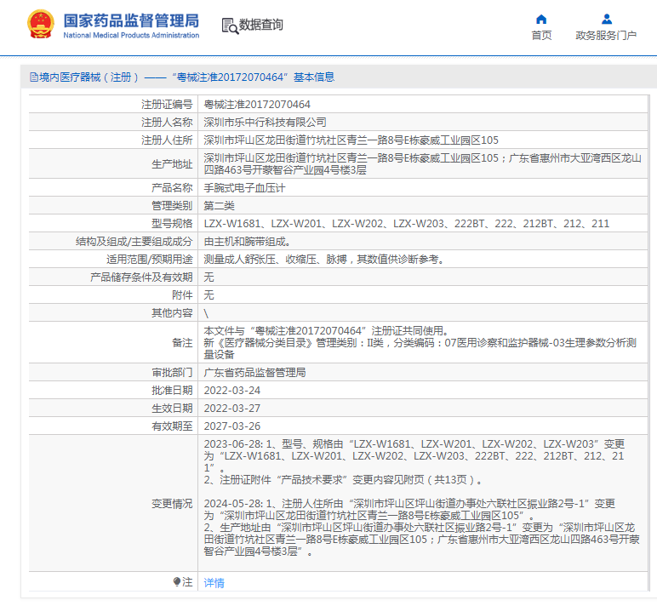Image resolution: width=657 pixels, height=606 pixels.
Task: Select approval department 广东省药品监督管理局
Action: coord(254,373)
